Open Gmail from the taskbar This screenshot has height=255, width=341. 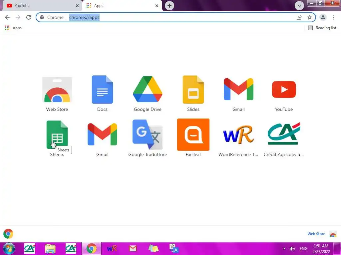tap(133, 248)
